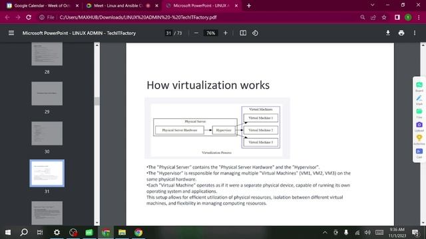Click thumbnail panel scroll up arrow
Viewport: 426px width, 239px height.
(x=97, y=45)
